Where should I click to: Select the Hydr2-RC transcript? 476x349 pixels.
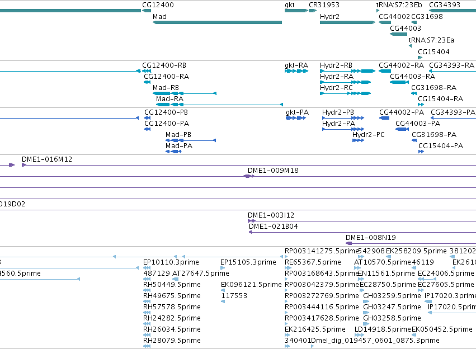pyautogui.click(x=346, y=93)
